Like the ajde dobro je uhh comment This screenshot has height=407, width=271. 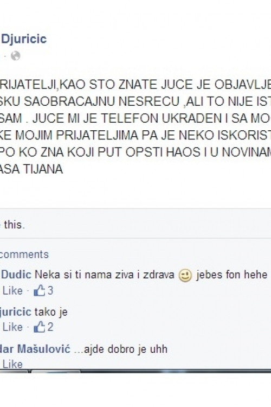pyautogui.click(x=12, y=364)
